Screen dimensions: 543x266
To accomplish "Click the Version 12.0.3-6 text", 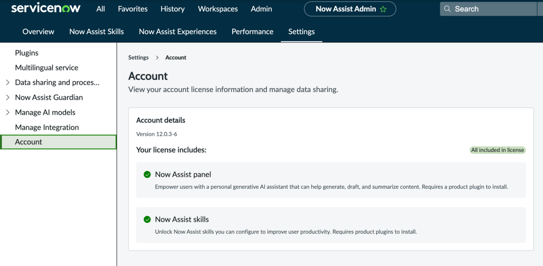I will pyautogui.click(x=157, y=134).
